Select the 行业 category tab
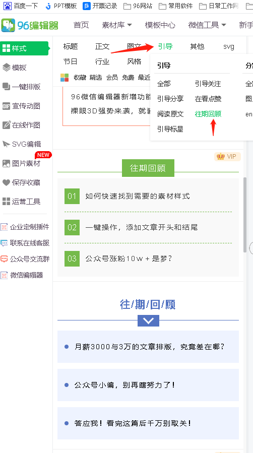The width and height of the screenshot is (253, 453). (102, 61)
